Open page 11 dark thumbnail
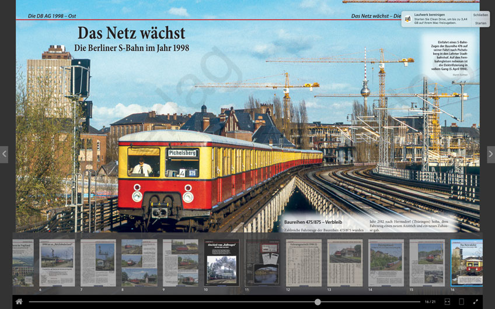Image resolution: width=495 pixels, height=309 pixels. tap(263, 262)
